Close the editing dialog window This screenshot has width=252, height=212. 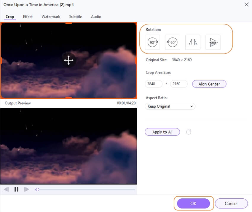coord(246,4)
